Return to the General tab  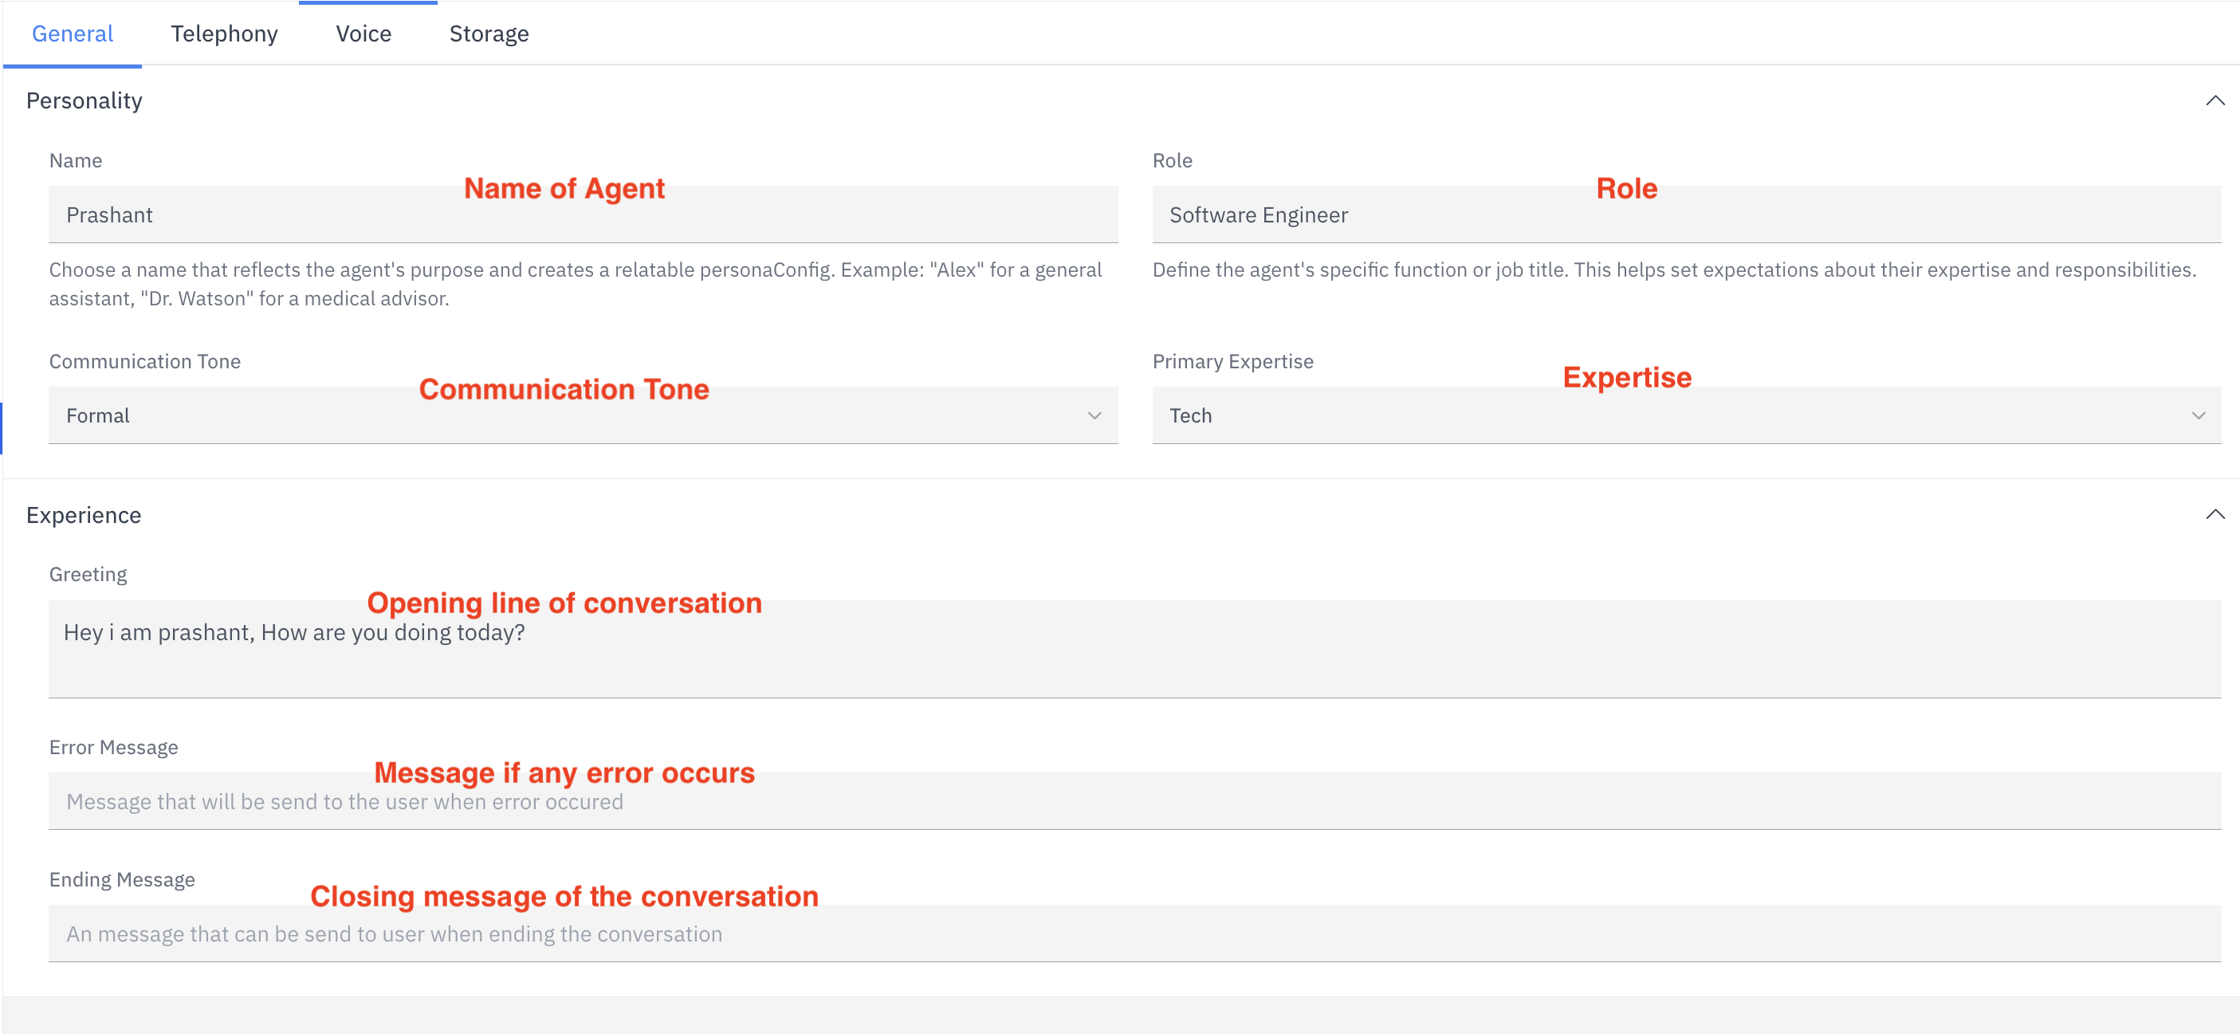click(73, 33)
